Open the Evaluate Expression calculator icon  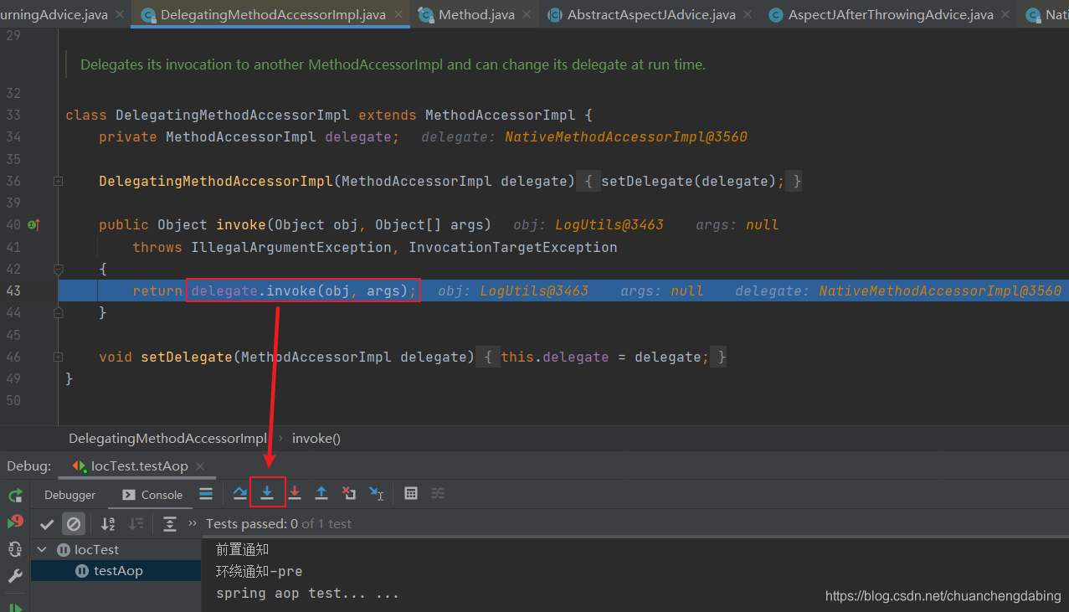tap(411, 493)
